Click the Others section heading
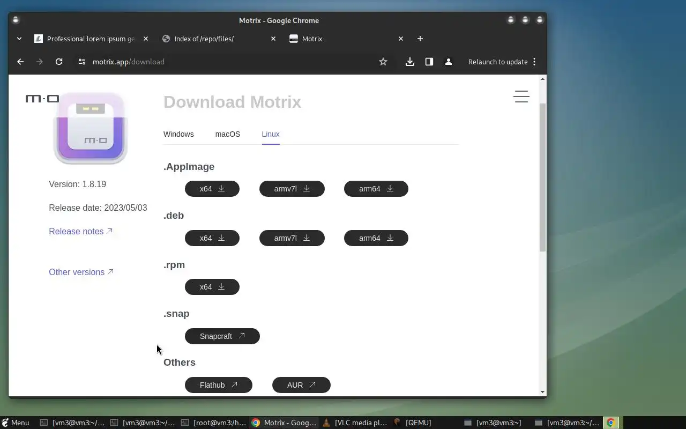The width and height of the screenshot is (686, 429). pyautogui.click(x=180, y=363)
